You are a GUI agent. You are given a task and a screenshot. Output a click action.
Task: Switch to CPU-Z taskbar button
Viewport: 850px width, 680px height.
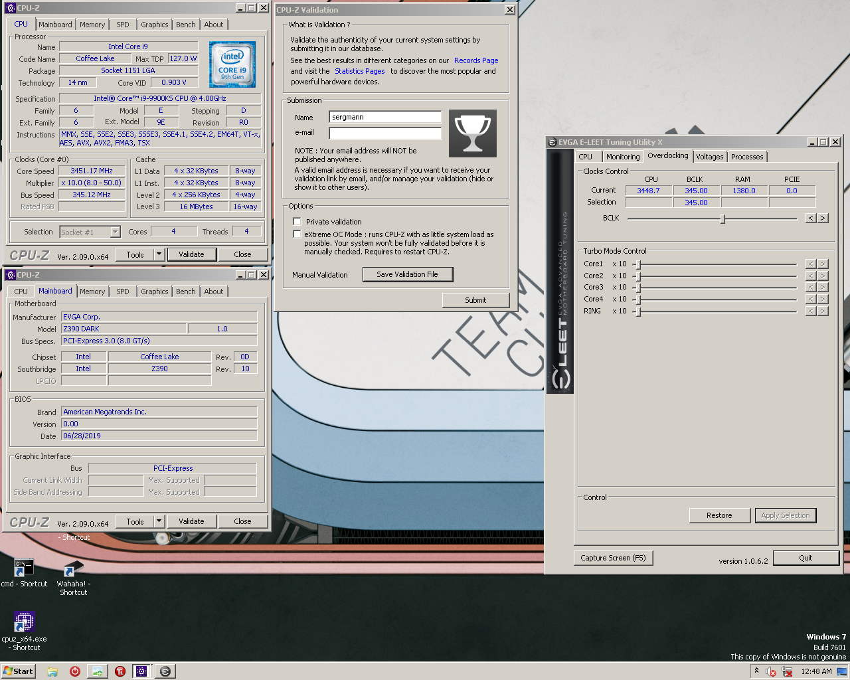coord(141,671)
